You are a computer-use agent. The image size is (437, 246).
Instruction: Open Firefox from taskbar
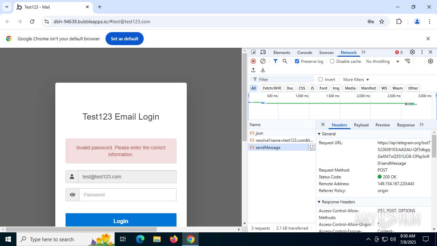[174, 239]
